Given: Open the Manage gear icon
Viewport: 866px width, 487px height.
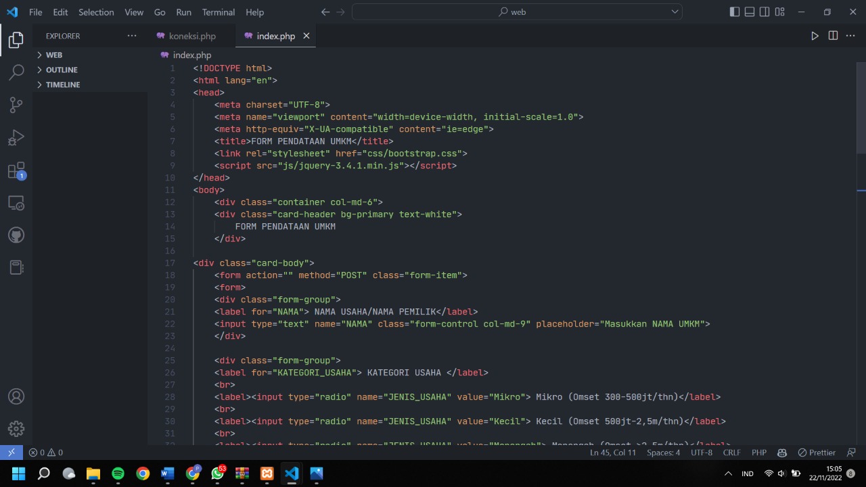Looking at the screenshot, I should [x=16, y=429].
